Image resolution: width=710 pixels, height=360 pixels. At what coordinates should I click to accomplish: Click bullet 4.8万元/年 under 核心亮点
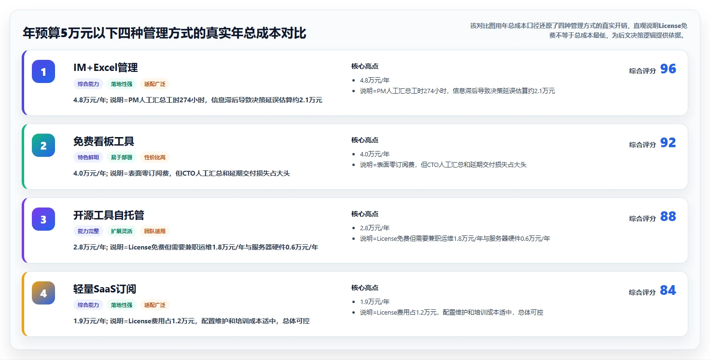click(375, 81)
